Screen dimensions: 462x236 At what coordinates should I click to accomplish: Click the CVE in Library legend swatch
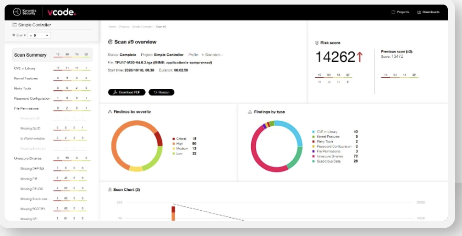coord(313,132)
